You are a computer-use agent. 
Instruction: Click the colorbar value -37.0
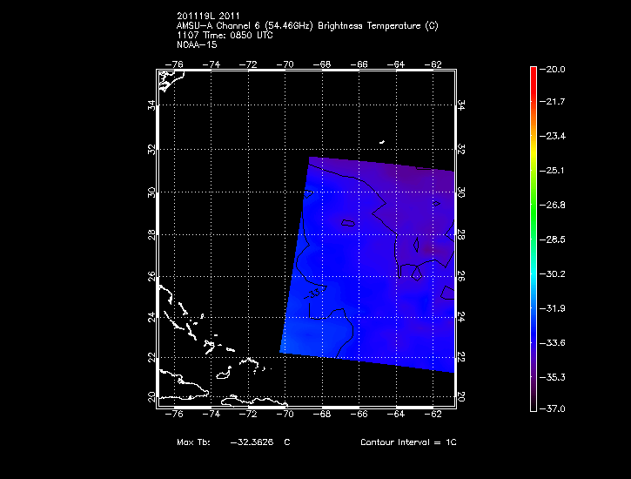click(552, 408)
